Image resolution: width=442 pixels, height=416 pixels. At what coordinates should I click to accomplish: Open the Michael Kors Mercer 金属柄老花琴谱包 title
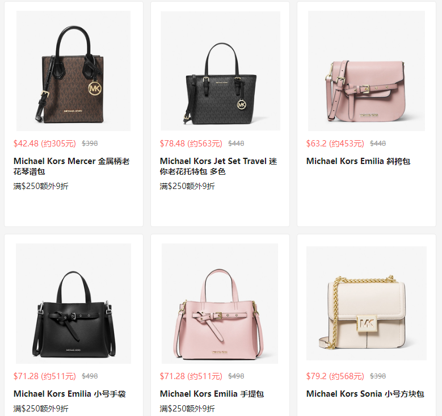click(x=71, y=166)
